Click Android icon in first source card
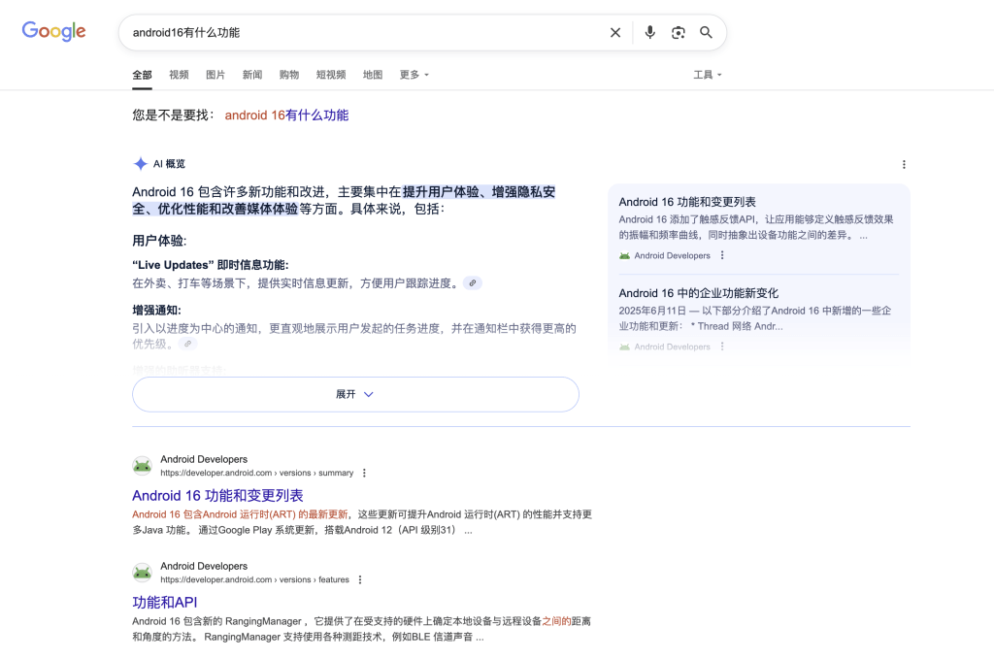The image size is (994, 660). coord(624,255)
